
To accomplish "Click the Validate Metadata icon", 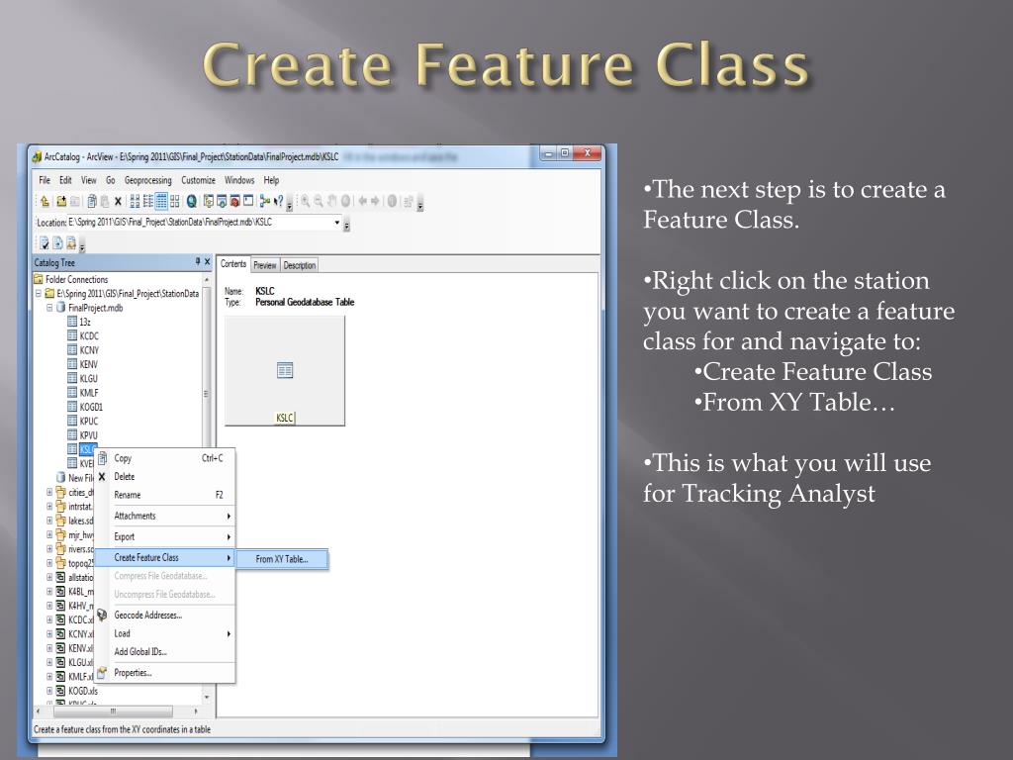I will pyautogui.click(x=44, y=243).
